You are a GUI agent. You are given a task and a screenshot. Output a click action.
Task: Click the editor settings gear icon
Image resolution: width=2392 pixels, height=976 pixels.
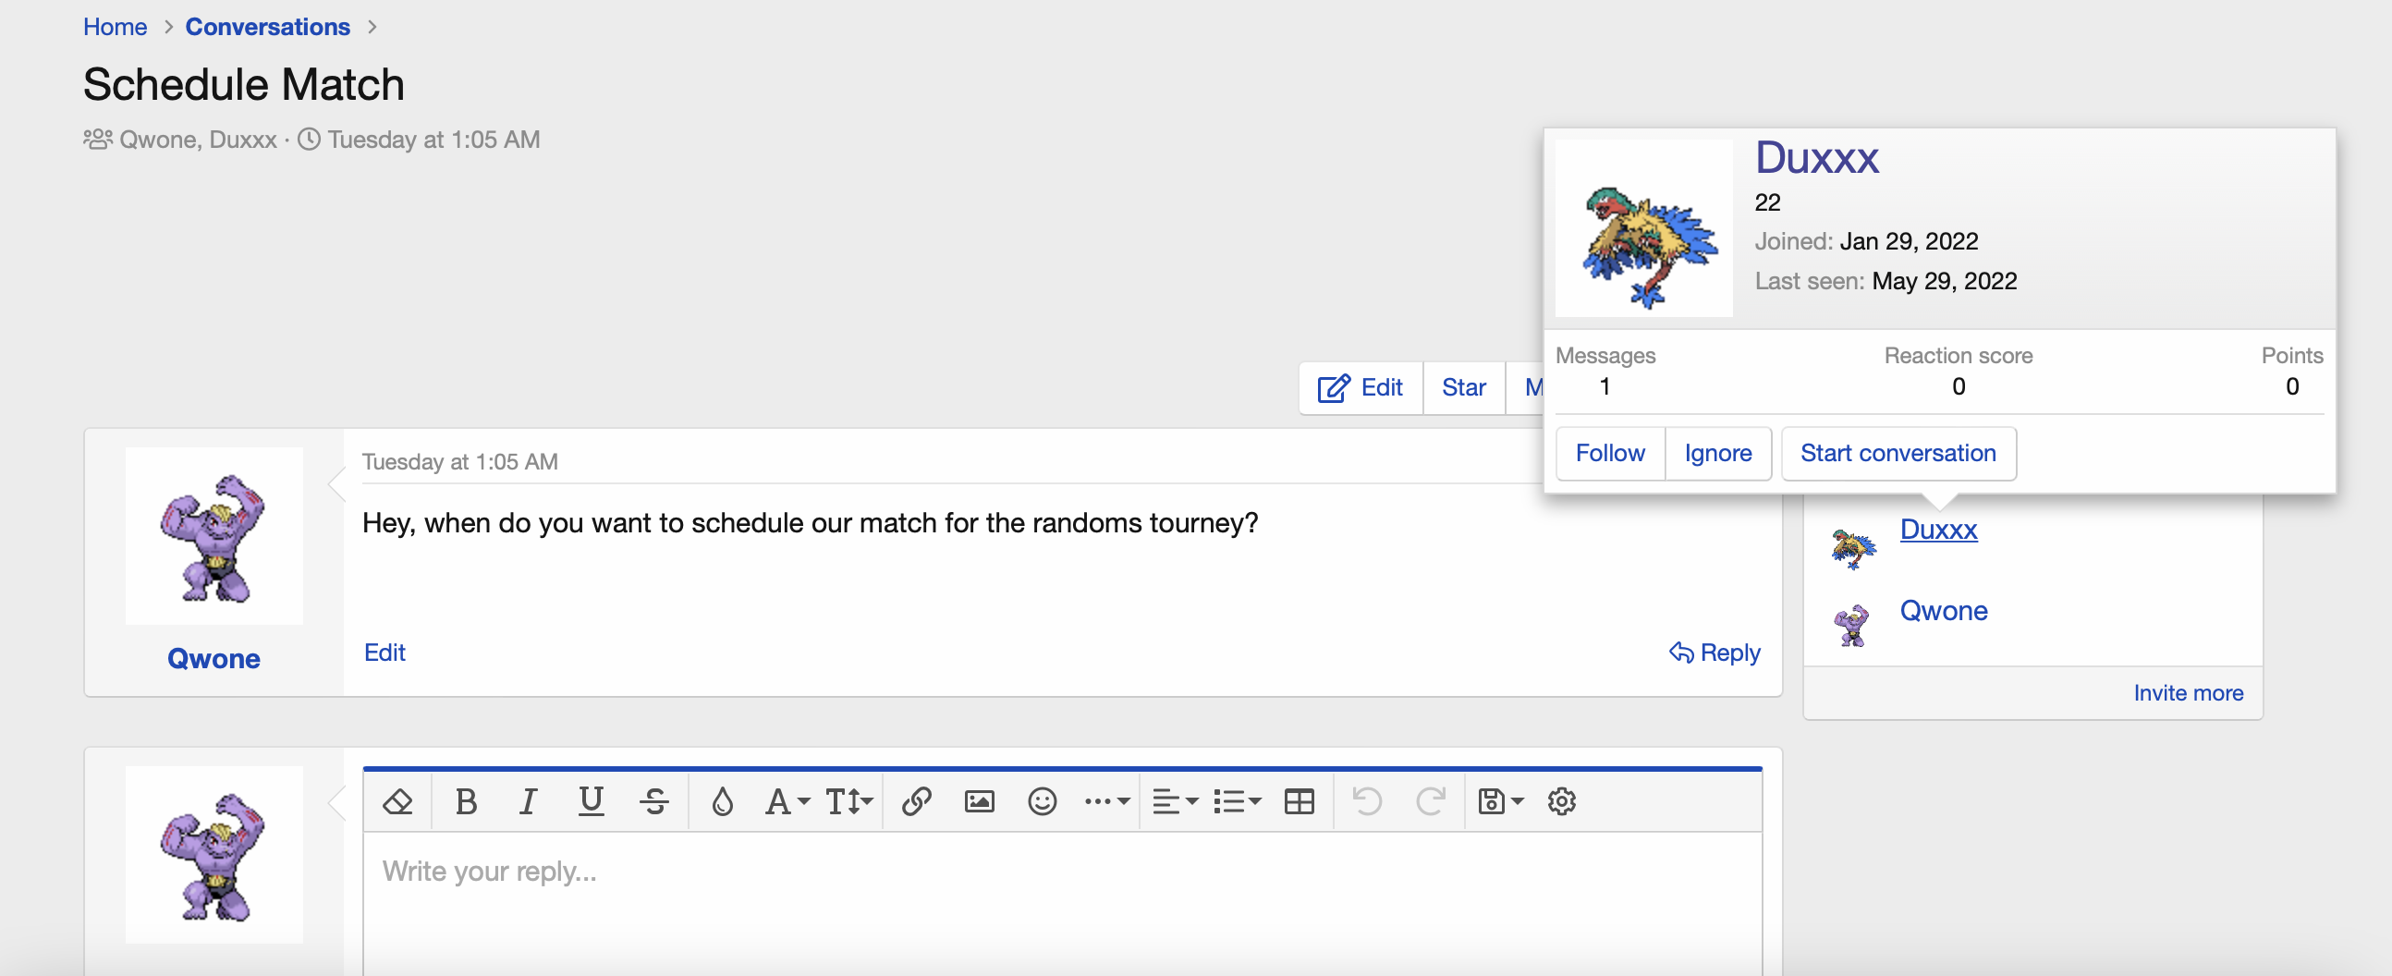(1562, 800)
